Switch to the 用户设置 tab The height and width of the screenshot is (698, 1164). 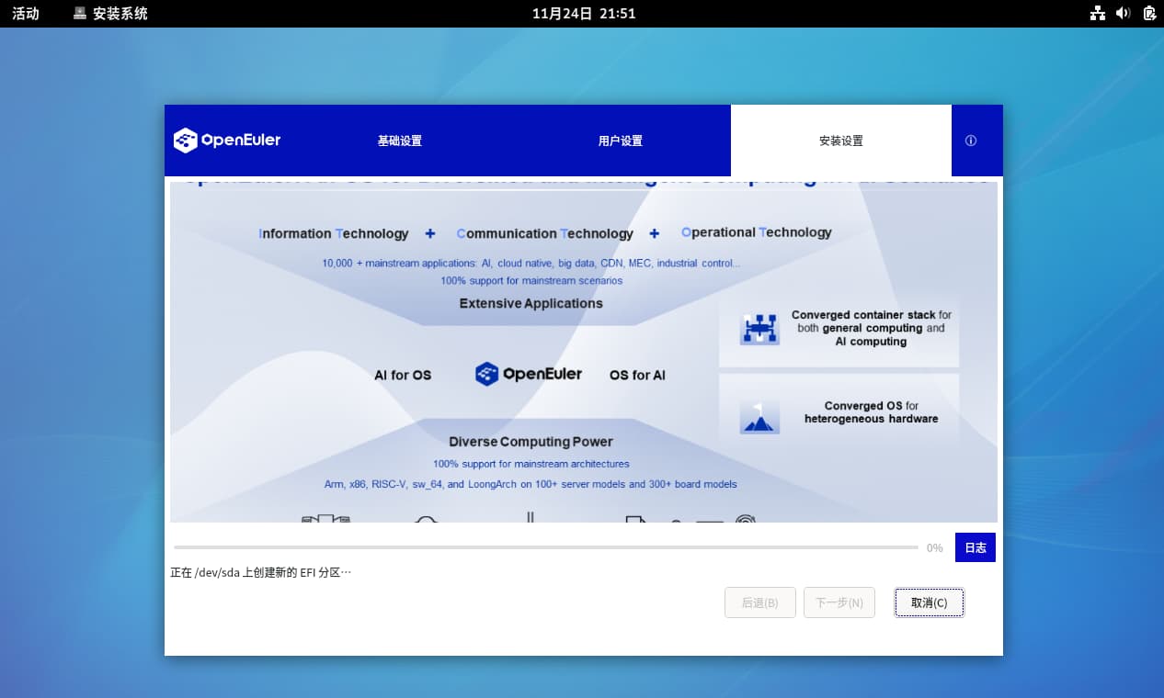pos(620,141)
